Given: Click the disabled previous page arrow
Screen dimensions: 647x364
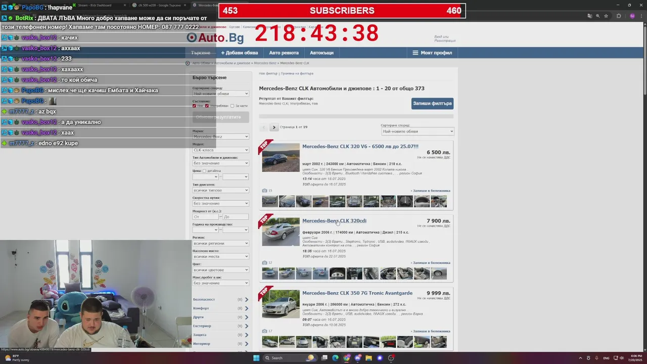Looking at the screenshot, I should click(x=264, y=127).
